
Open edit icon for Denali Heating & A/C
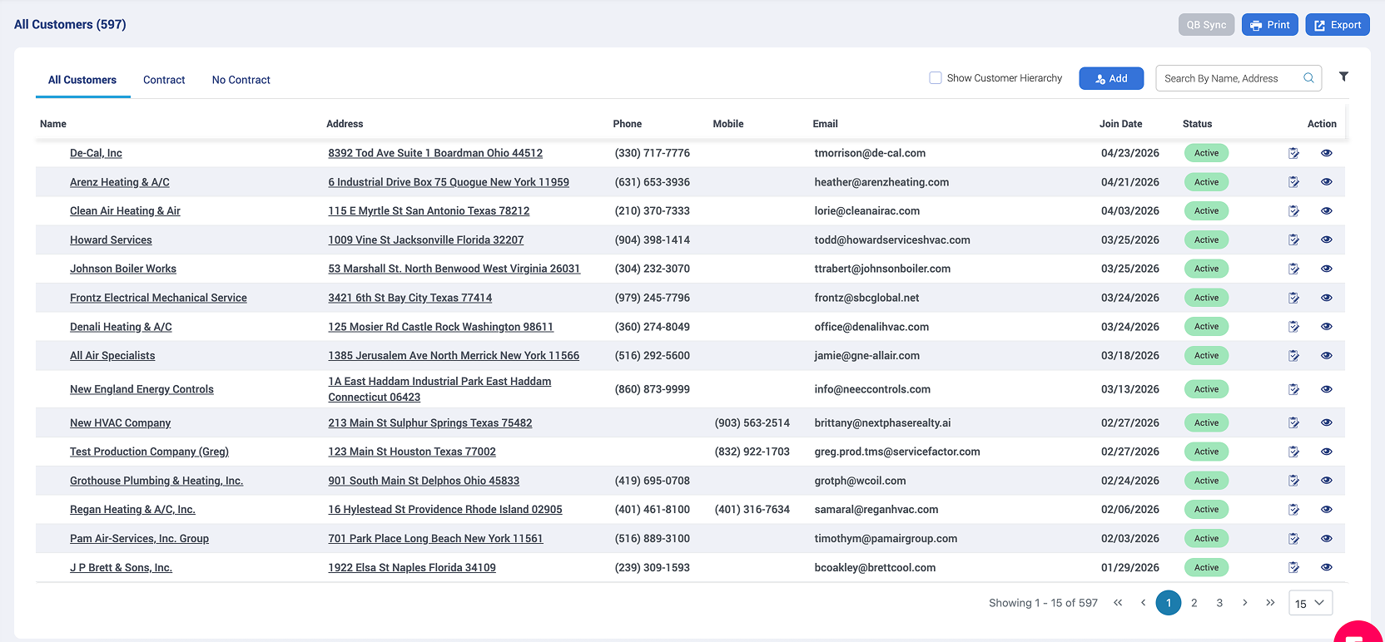[1293, 327]
